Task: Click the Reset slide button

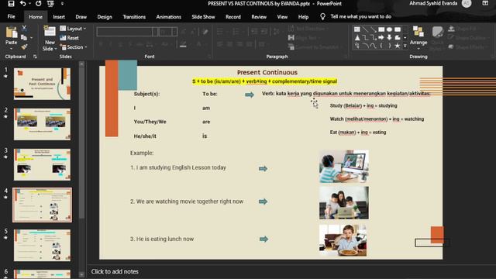Action: click(69, 38)
